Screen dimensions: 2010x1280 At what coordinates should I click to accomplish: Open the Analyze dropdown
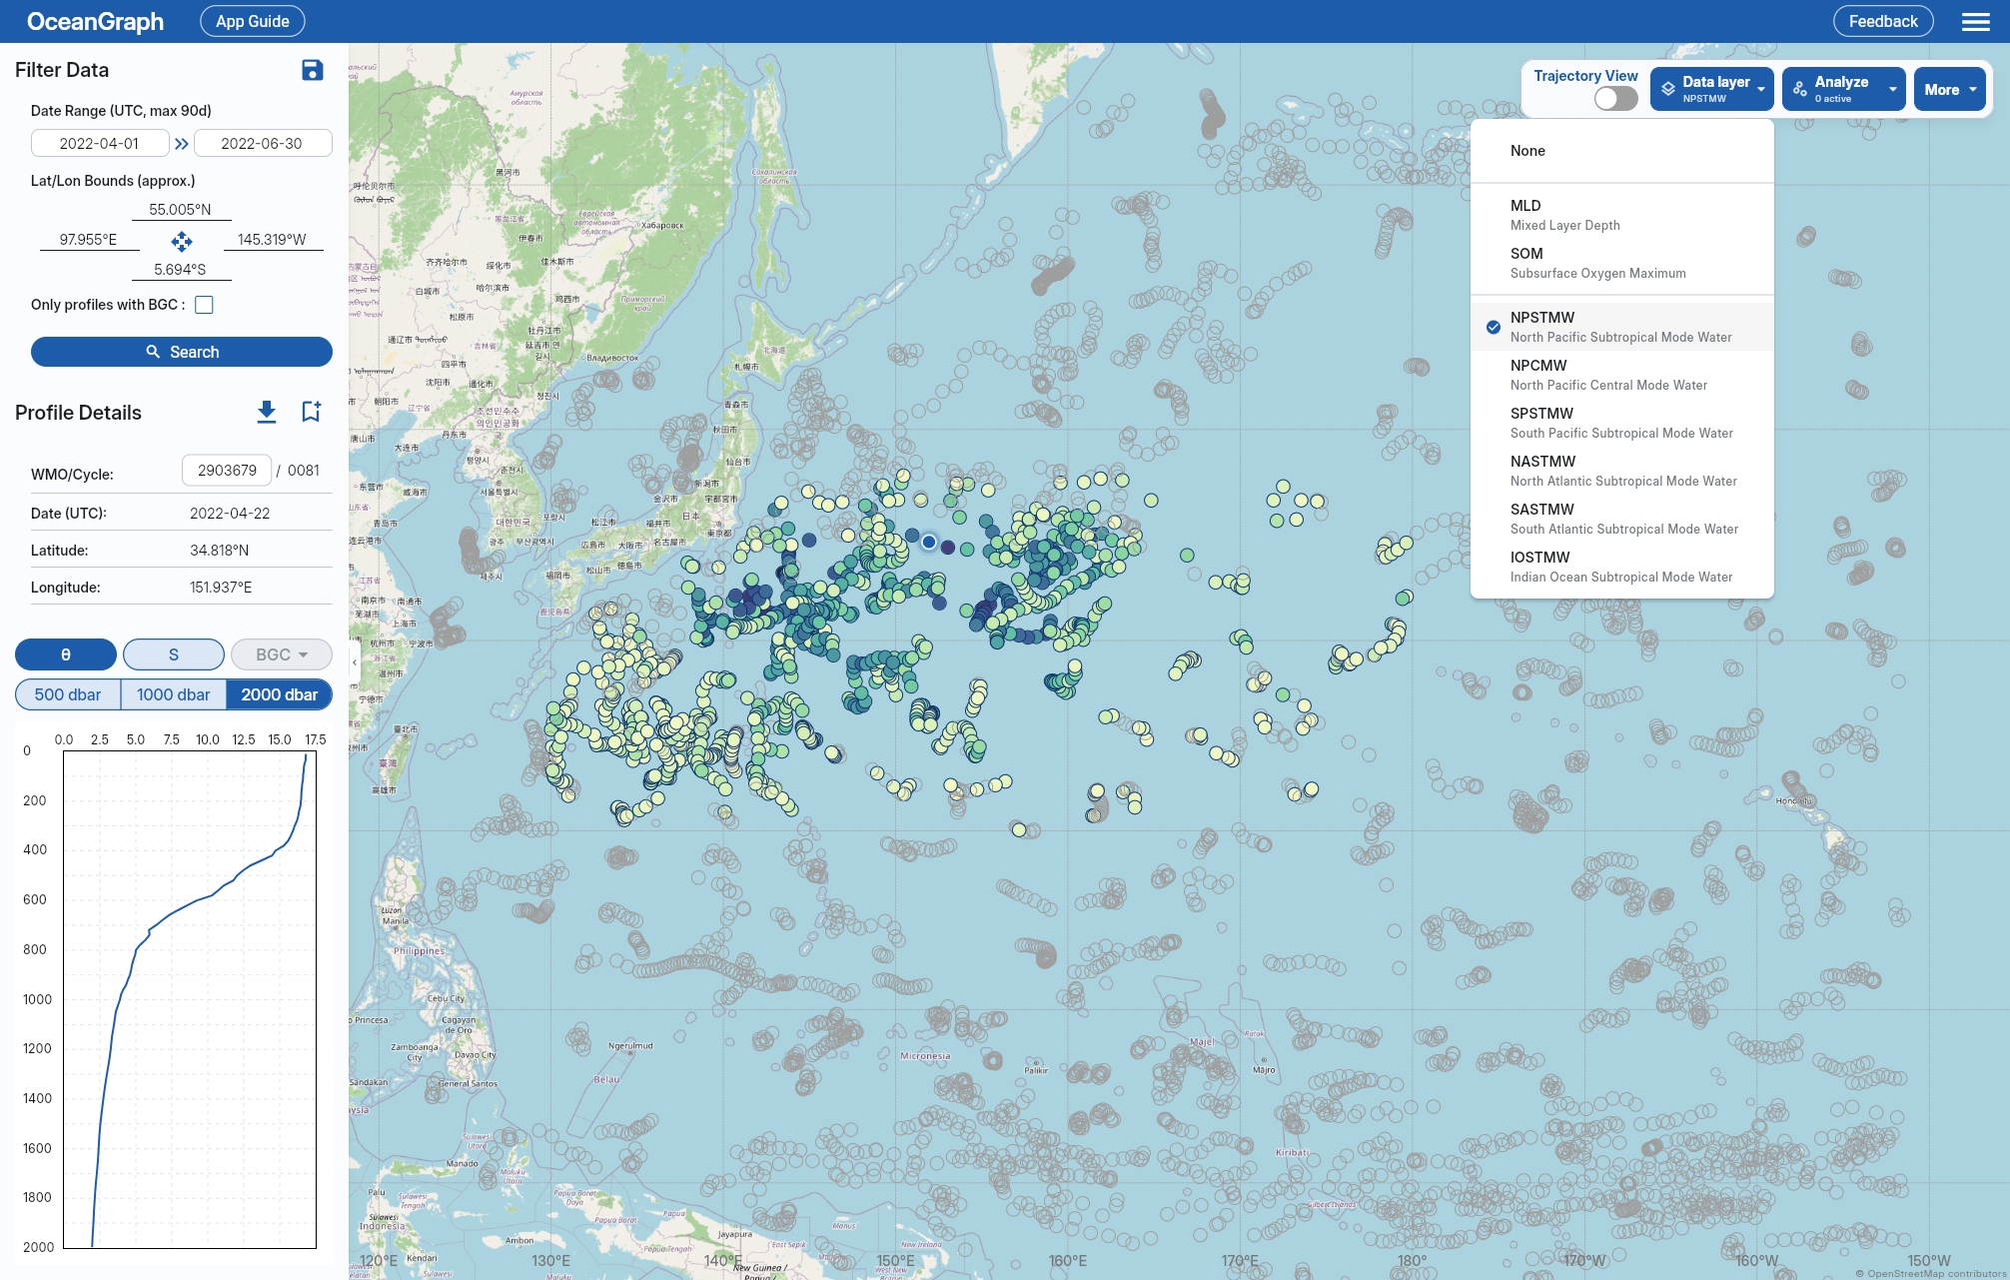pos(1844,89)
